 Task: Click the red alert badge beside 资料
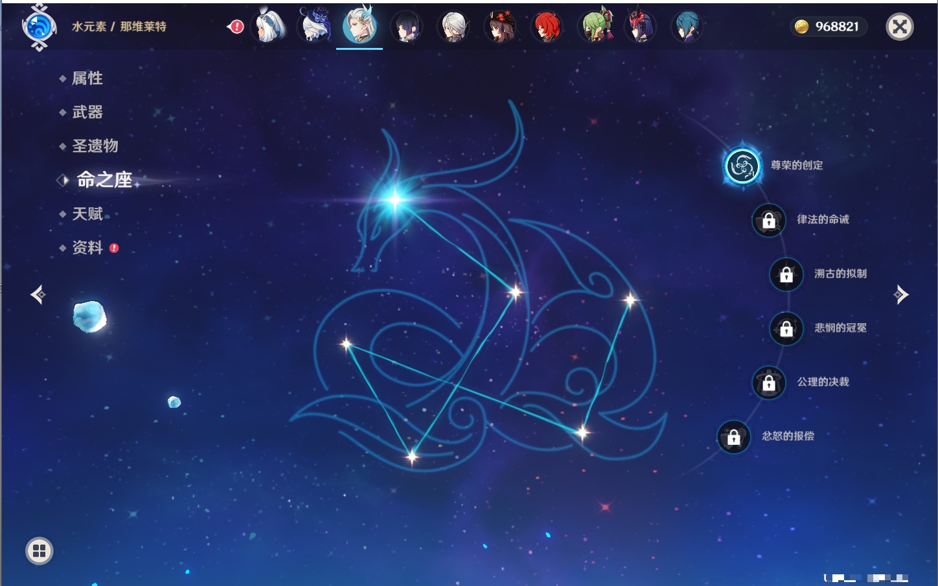click(114, 248)
